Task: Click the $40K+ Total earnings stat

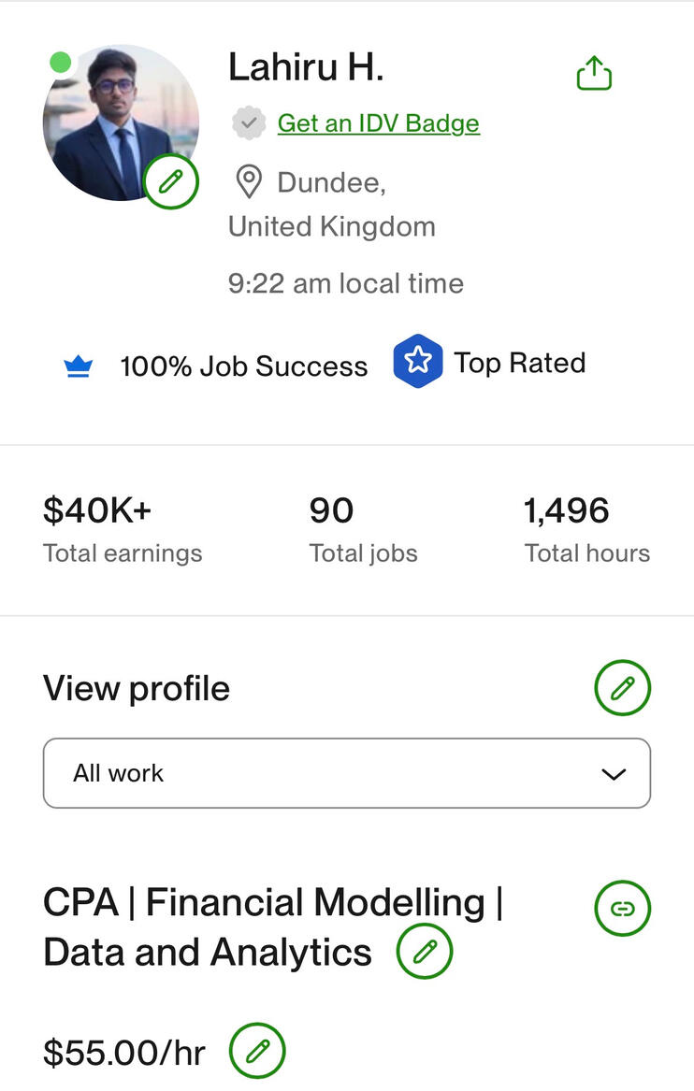Action: pyautogui.click(x=122, y=530)
